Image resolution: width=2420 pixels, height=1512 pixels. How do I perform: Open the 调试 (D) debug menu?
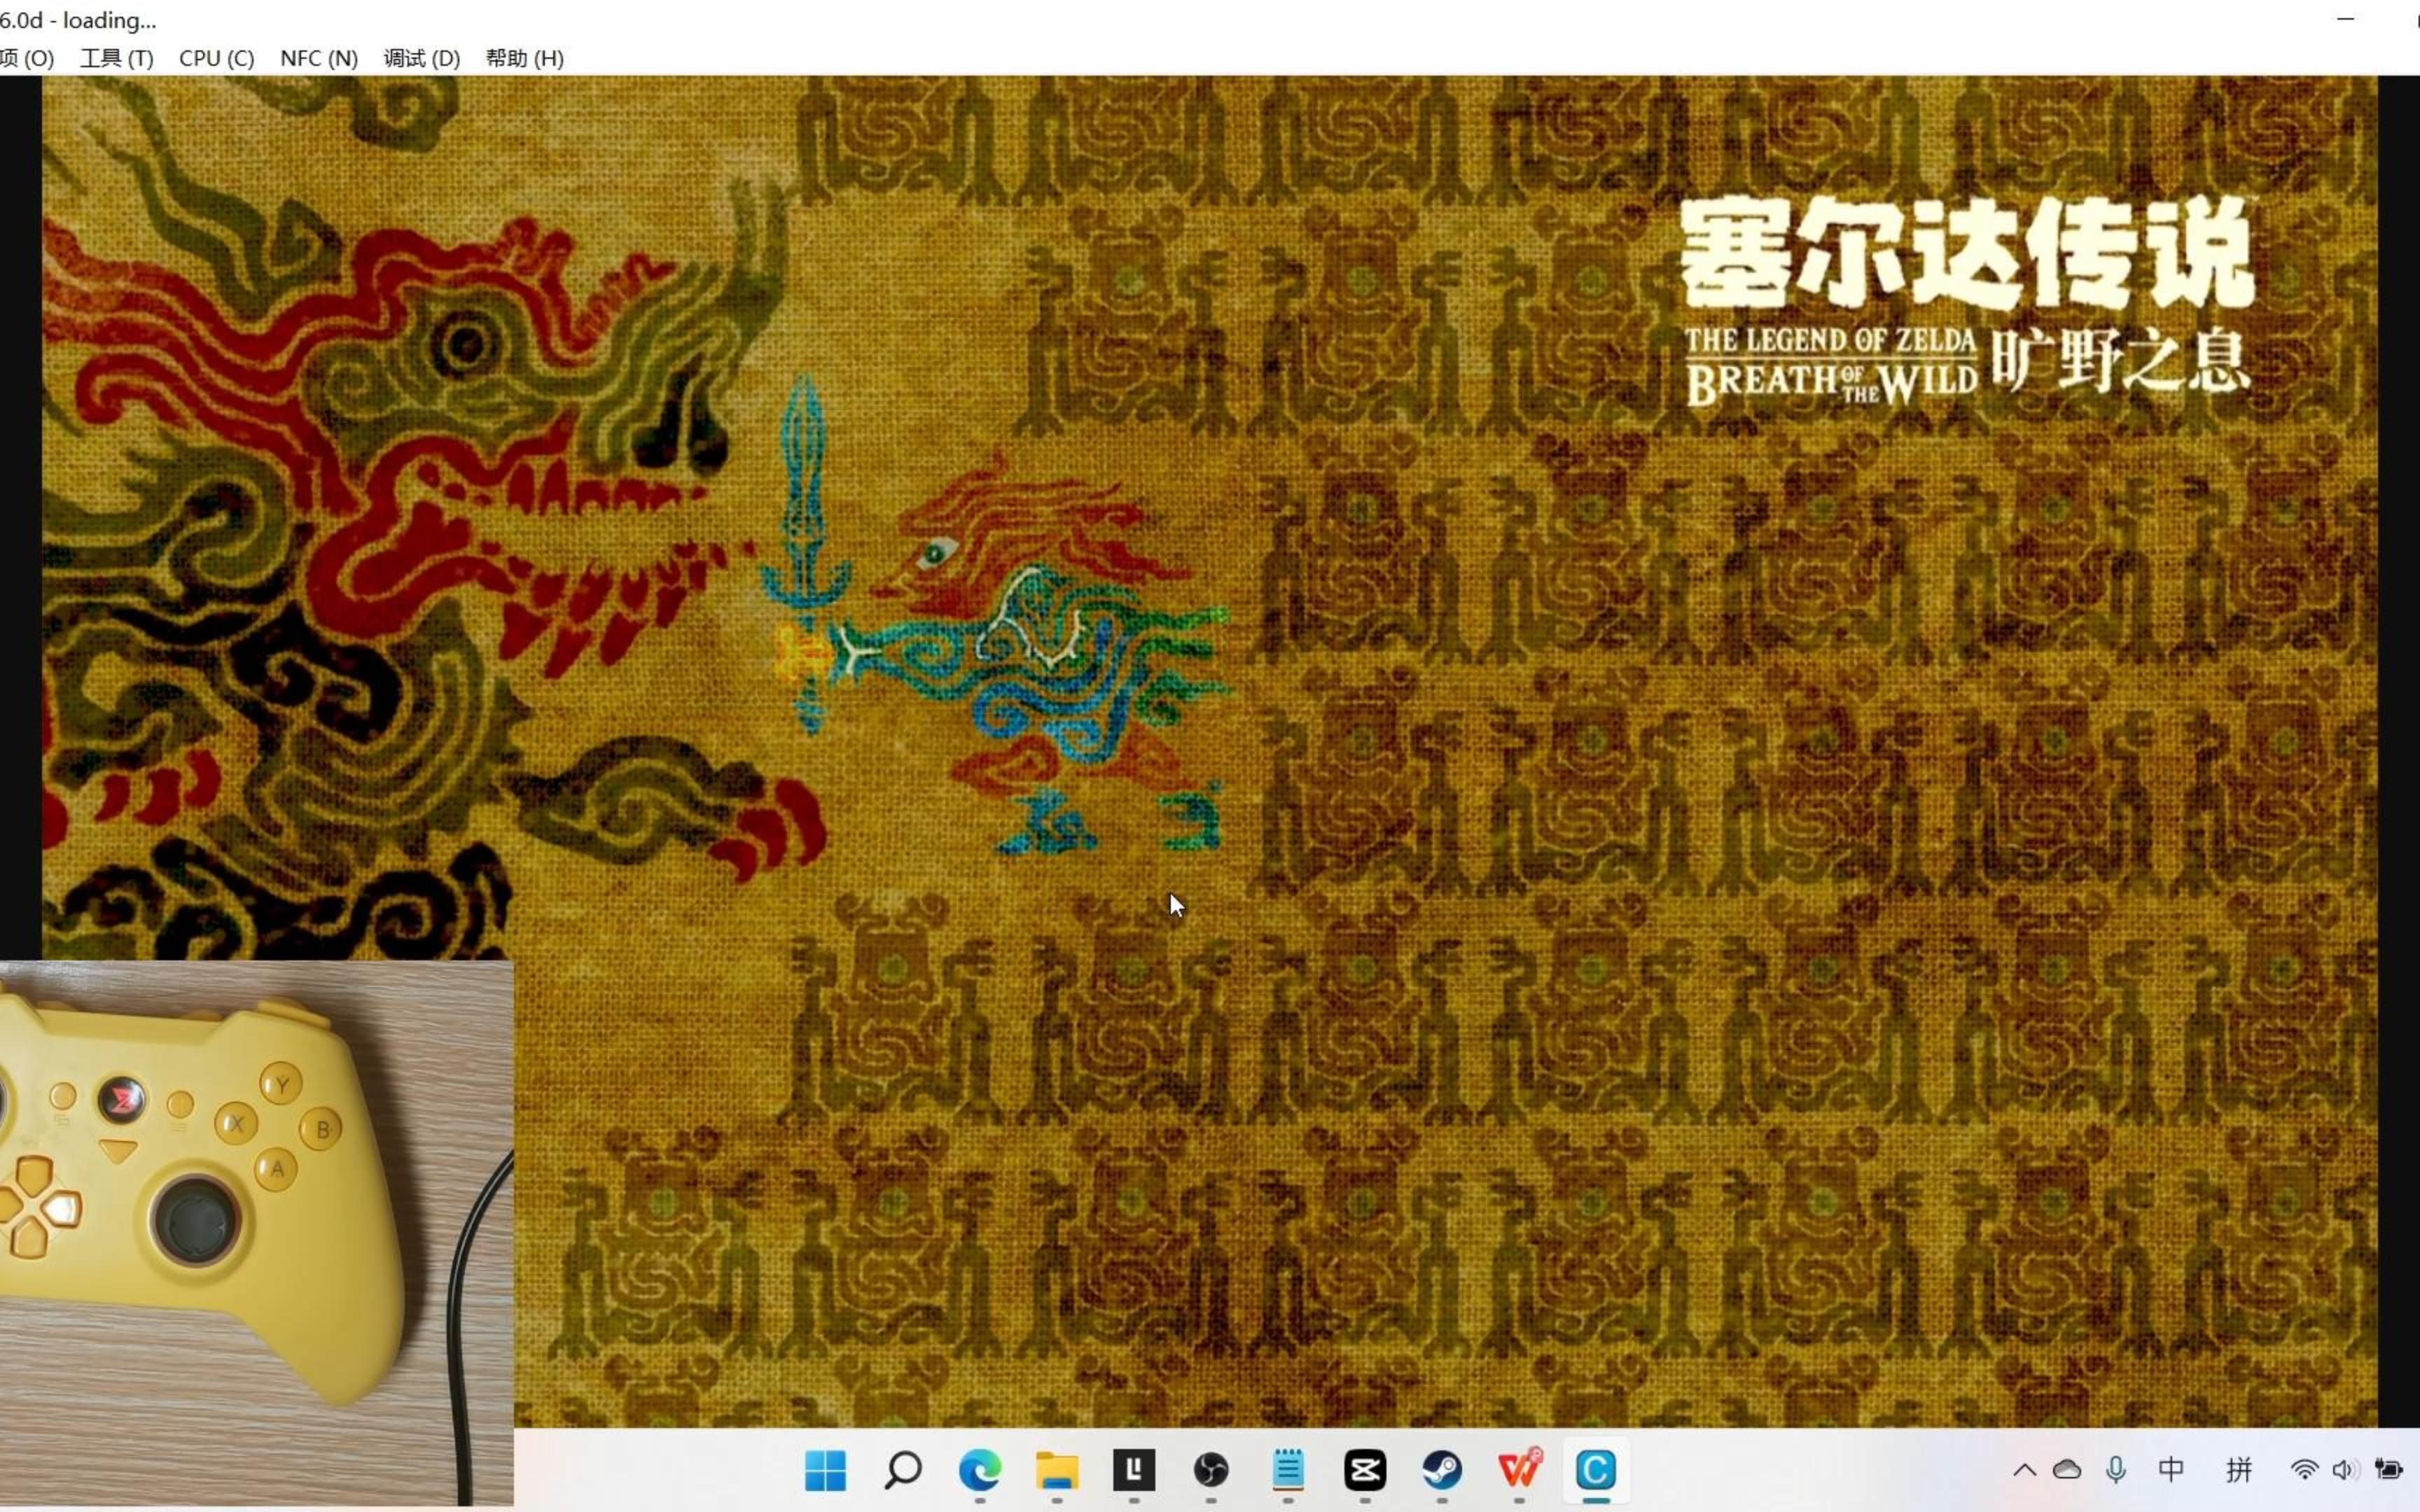click(x=421, y=58)
